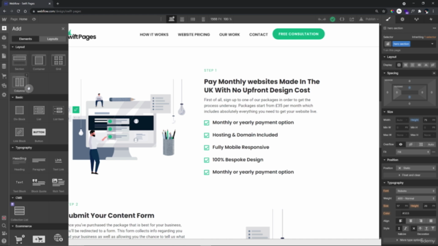The image size is (438, 246).
Task: Expand Float and clear options
Action: pos(409,175)
